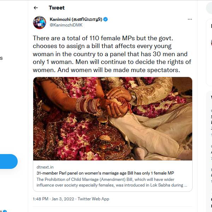212x212 pixels.
Task: Click the tweet text about 110 female MPs
Action: pos(112,54)
